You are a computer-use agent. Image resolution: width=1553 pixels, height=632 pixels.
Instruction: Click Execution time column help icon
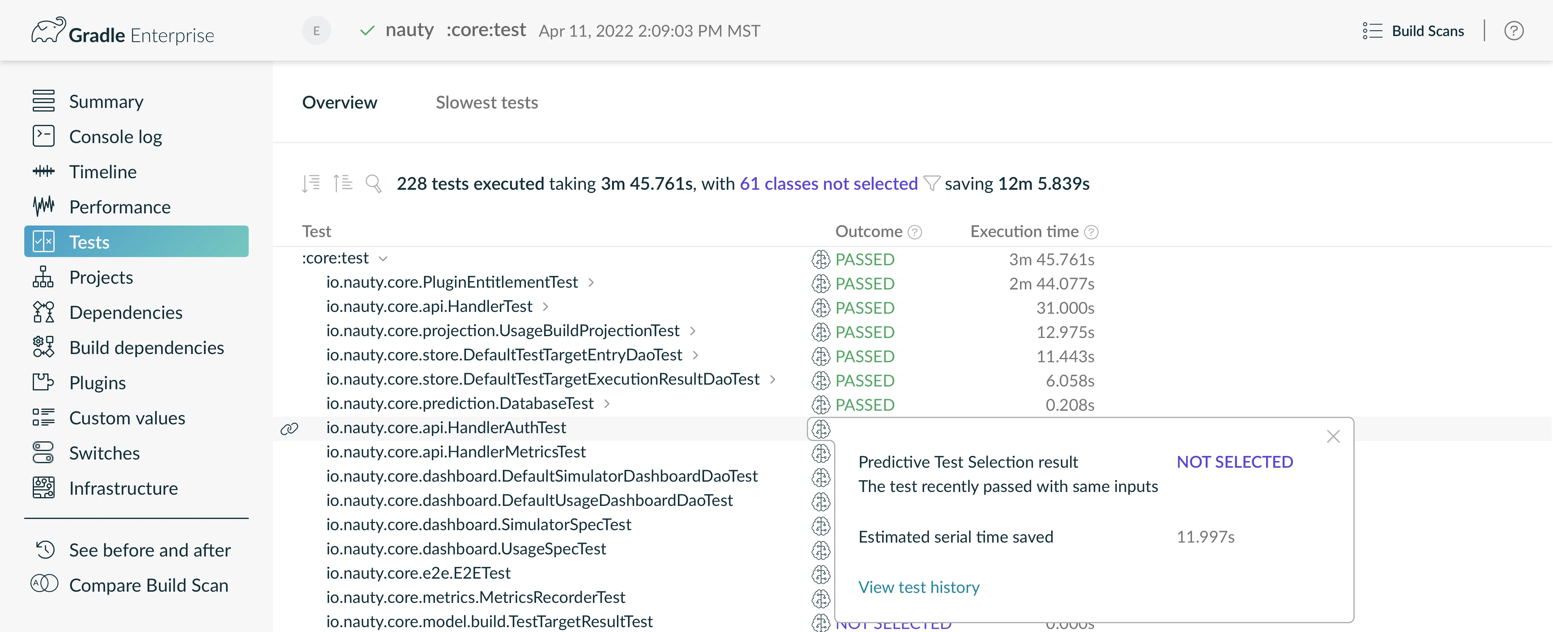tap(1091, 232)
